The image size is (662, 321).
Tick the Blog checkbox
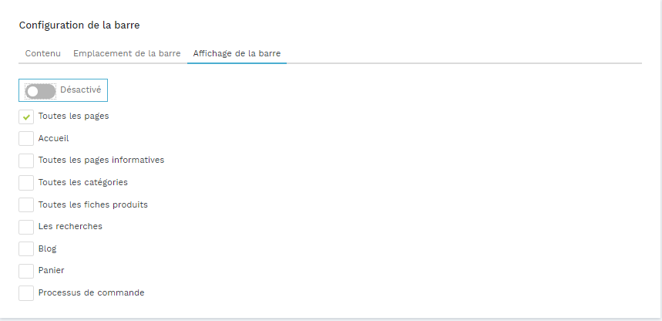tap(26, 248)
